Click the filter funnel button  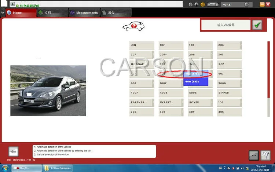pos(265,155)
